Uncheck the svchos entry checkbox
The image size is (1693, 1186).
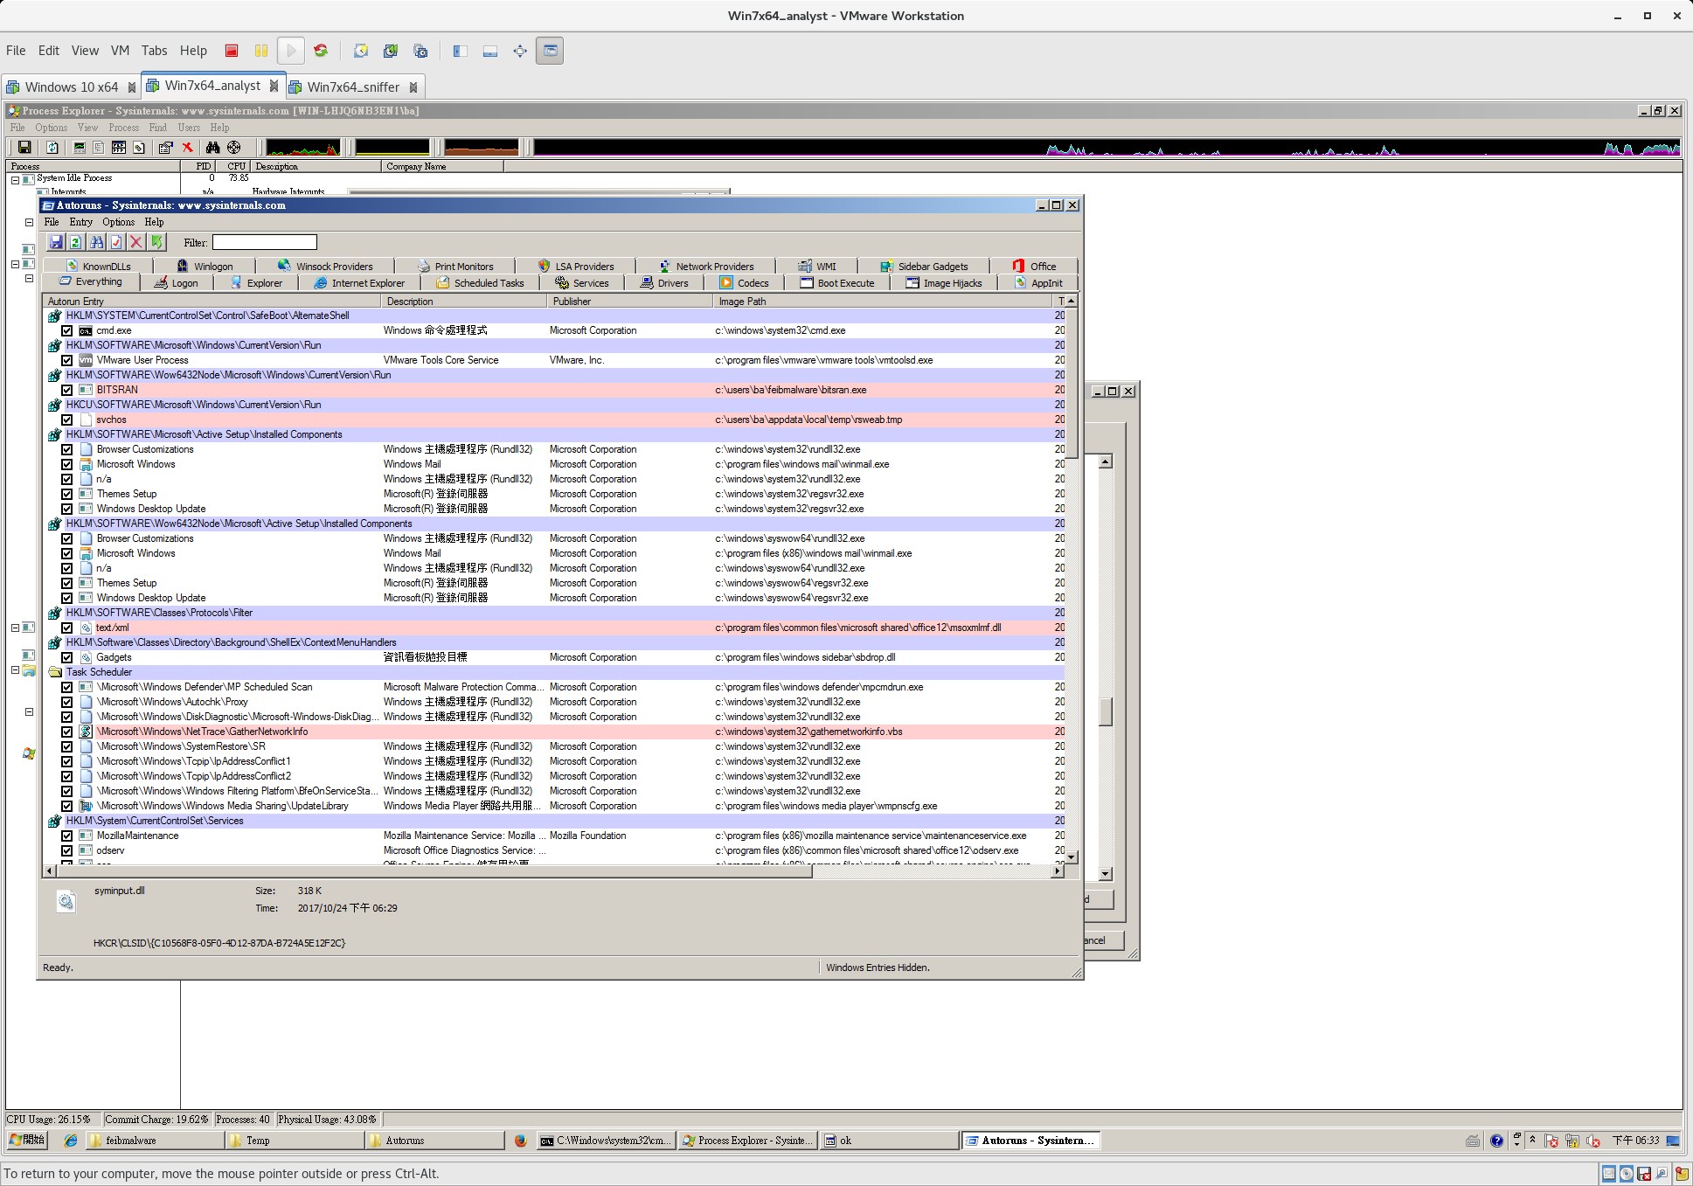point(67,420)
